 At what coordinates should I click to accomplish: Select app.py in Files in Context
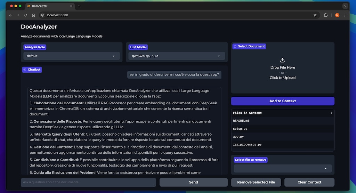point(283,137)
